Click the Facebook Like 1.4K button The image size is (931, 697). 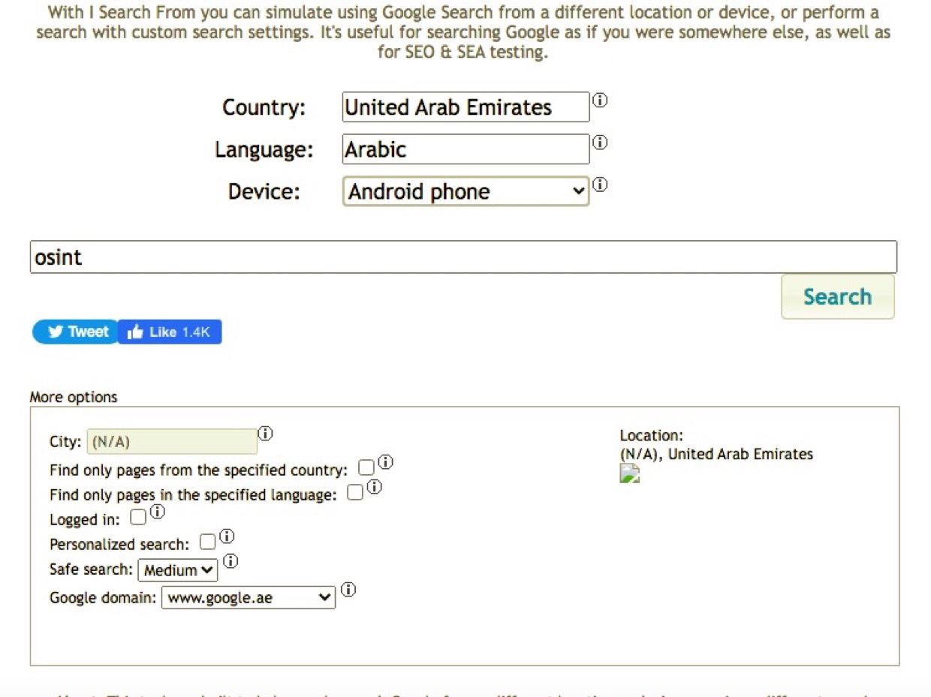click(x=170, y=332)
